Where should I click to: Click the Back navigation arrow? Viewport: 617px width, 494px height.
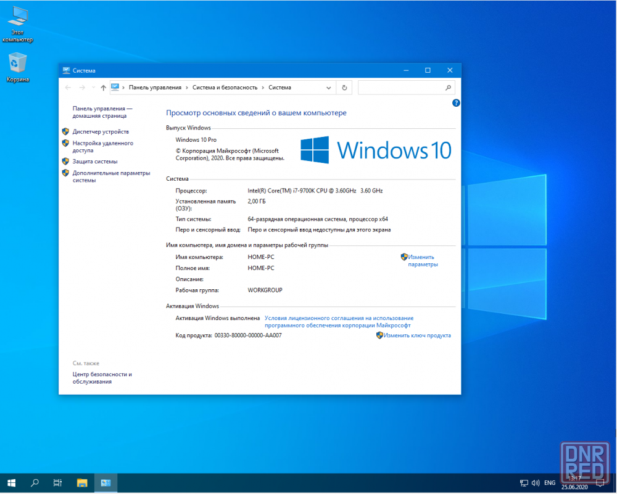(68, 88)
